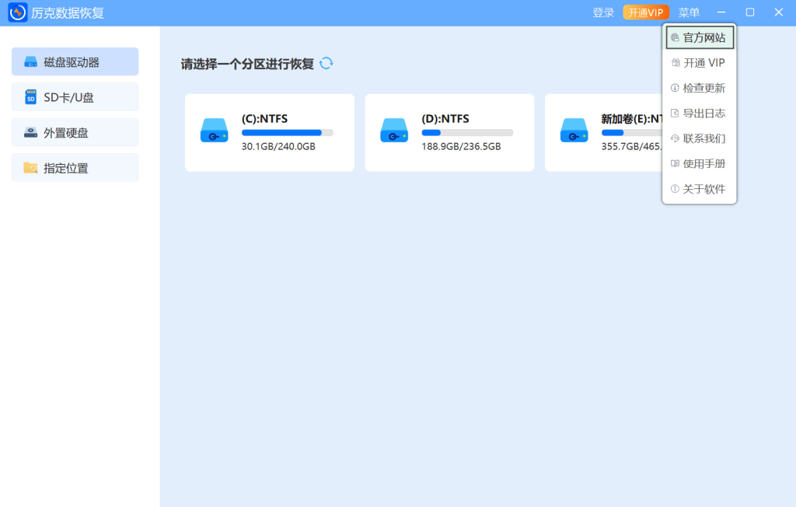Click the SD card icon in sidebar
796x507 pixels.
coord(31,97)
